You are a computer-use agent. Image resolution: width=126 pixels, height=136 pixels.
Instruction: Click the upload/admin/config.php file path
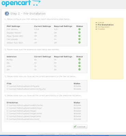[26, 89]
